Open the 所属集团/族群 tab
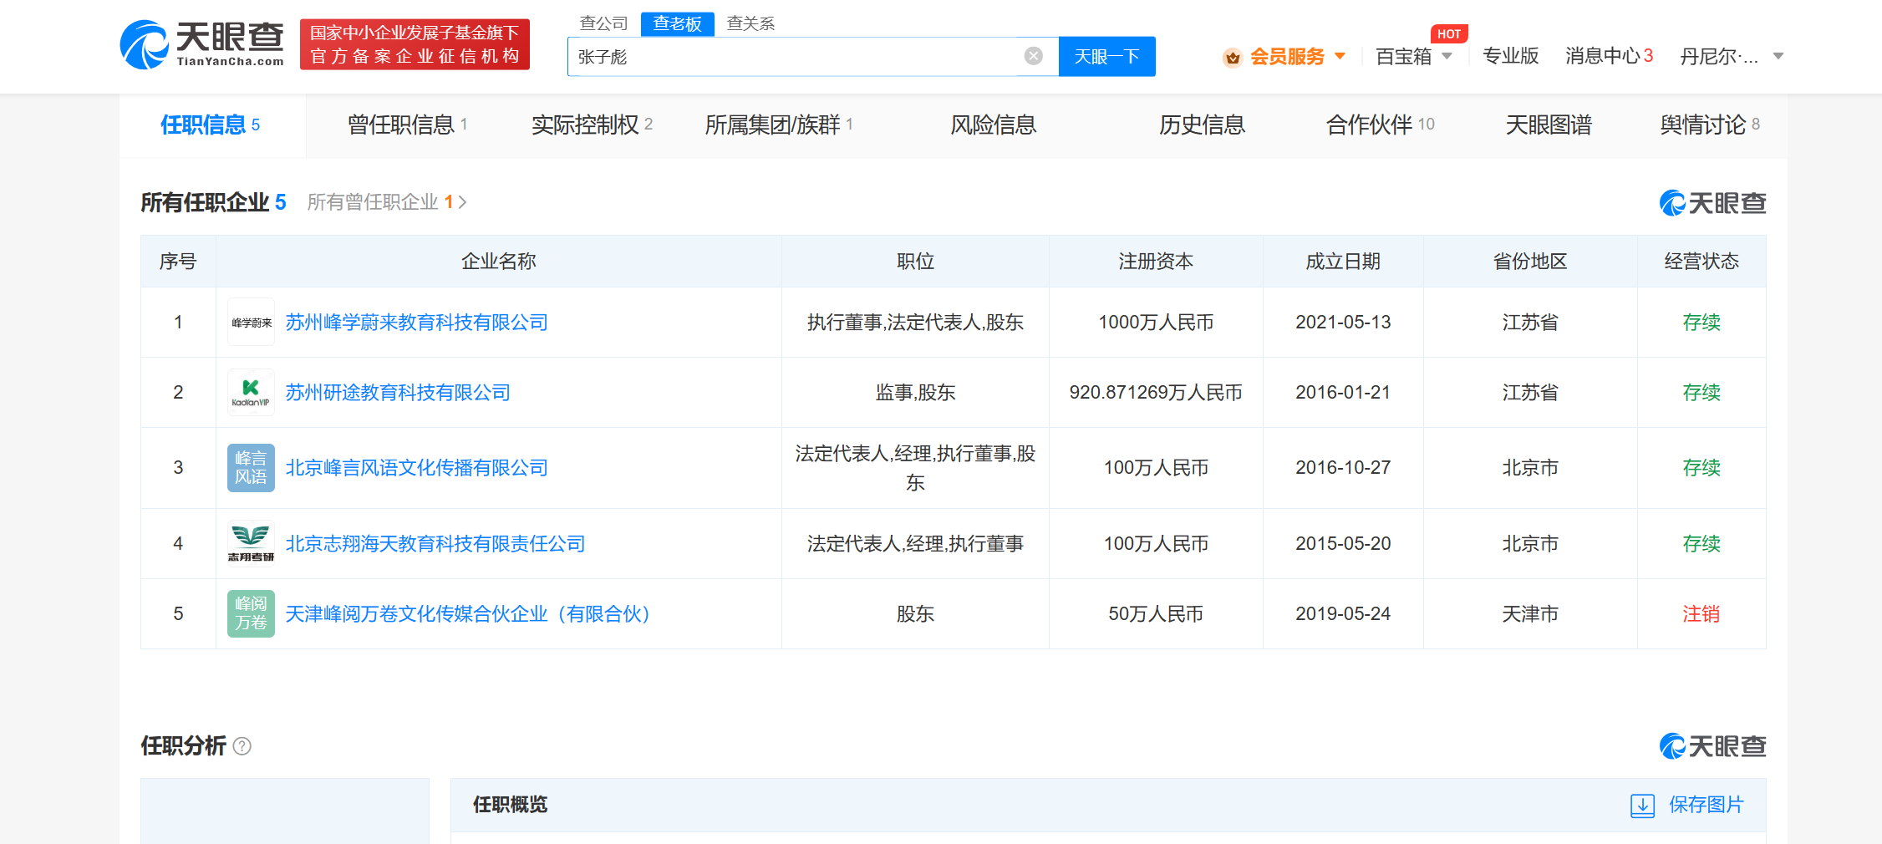 point(779,125)
